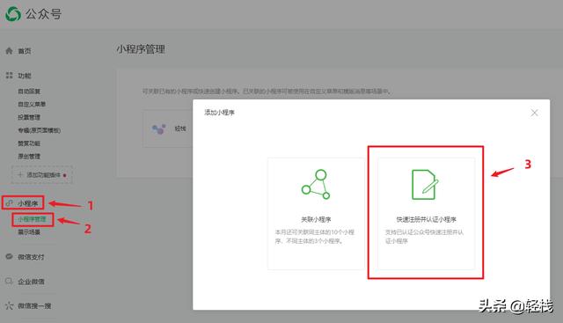The width and height of the screenshot is (563, 323).
Task: Click the 功能 grid icon in sidebar
Action: coord(10,75)
